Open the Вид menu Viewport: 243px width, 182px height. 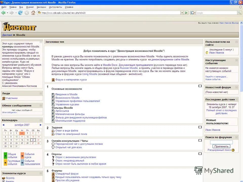click(x=21, y=7)
